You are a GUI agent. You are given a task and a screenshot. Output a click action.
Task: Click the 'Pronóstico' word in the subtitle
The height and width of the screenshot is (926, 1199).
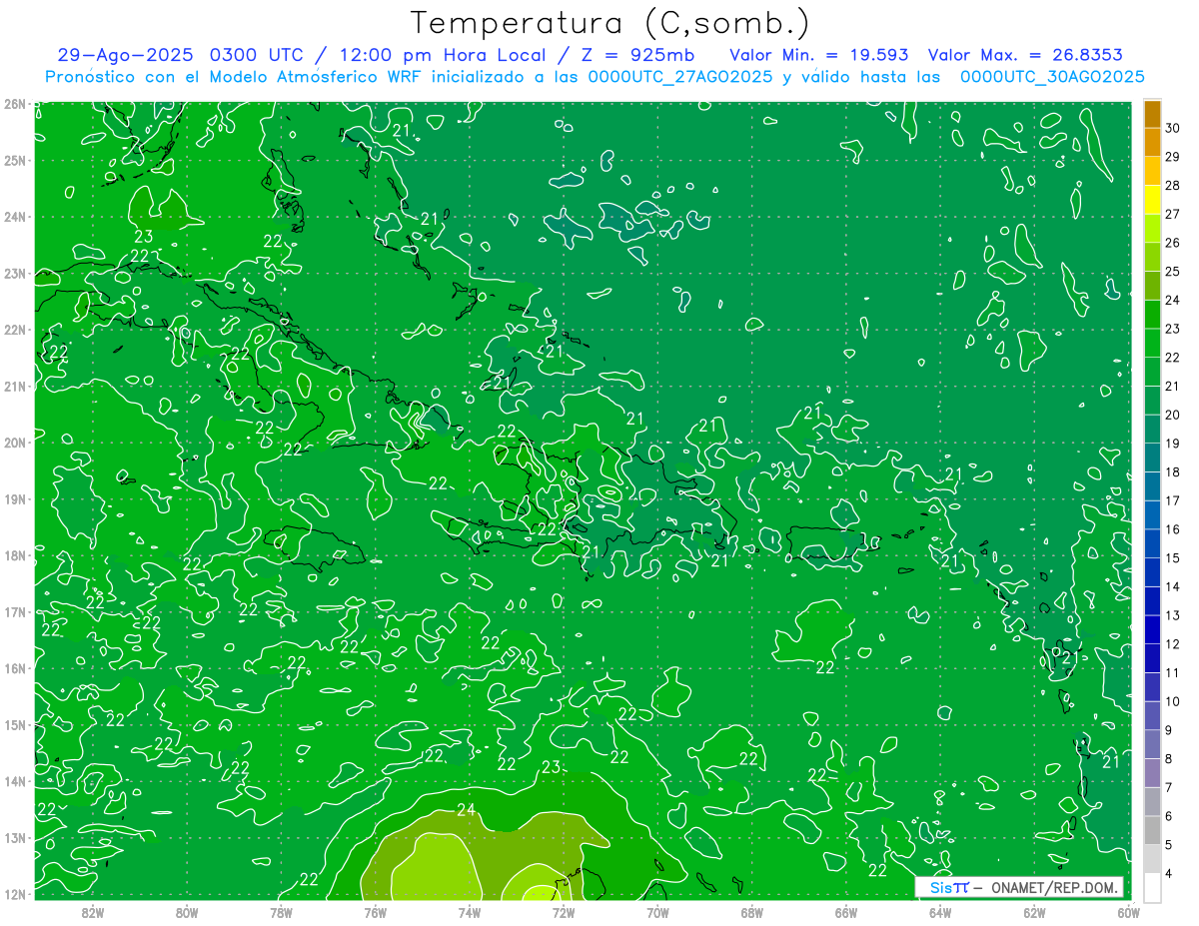[91, 77]
